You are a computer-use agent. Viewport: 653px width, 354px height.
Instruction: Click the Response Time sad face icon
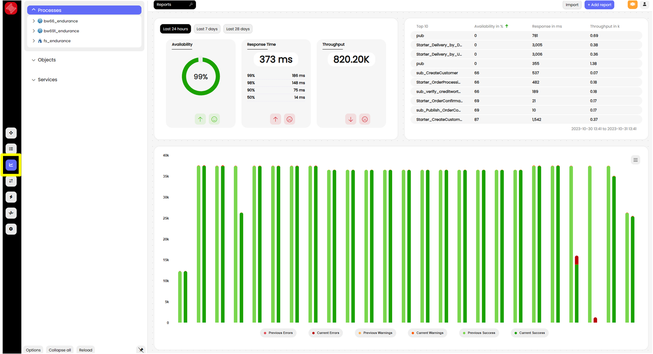pyautogui.click(x=290, y=119)
